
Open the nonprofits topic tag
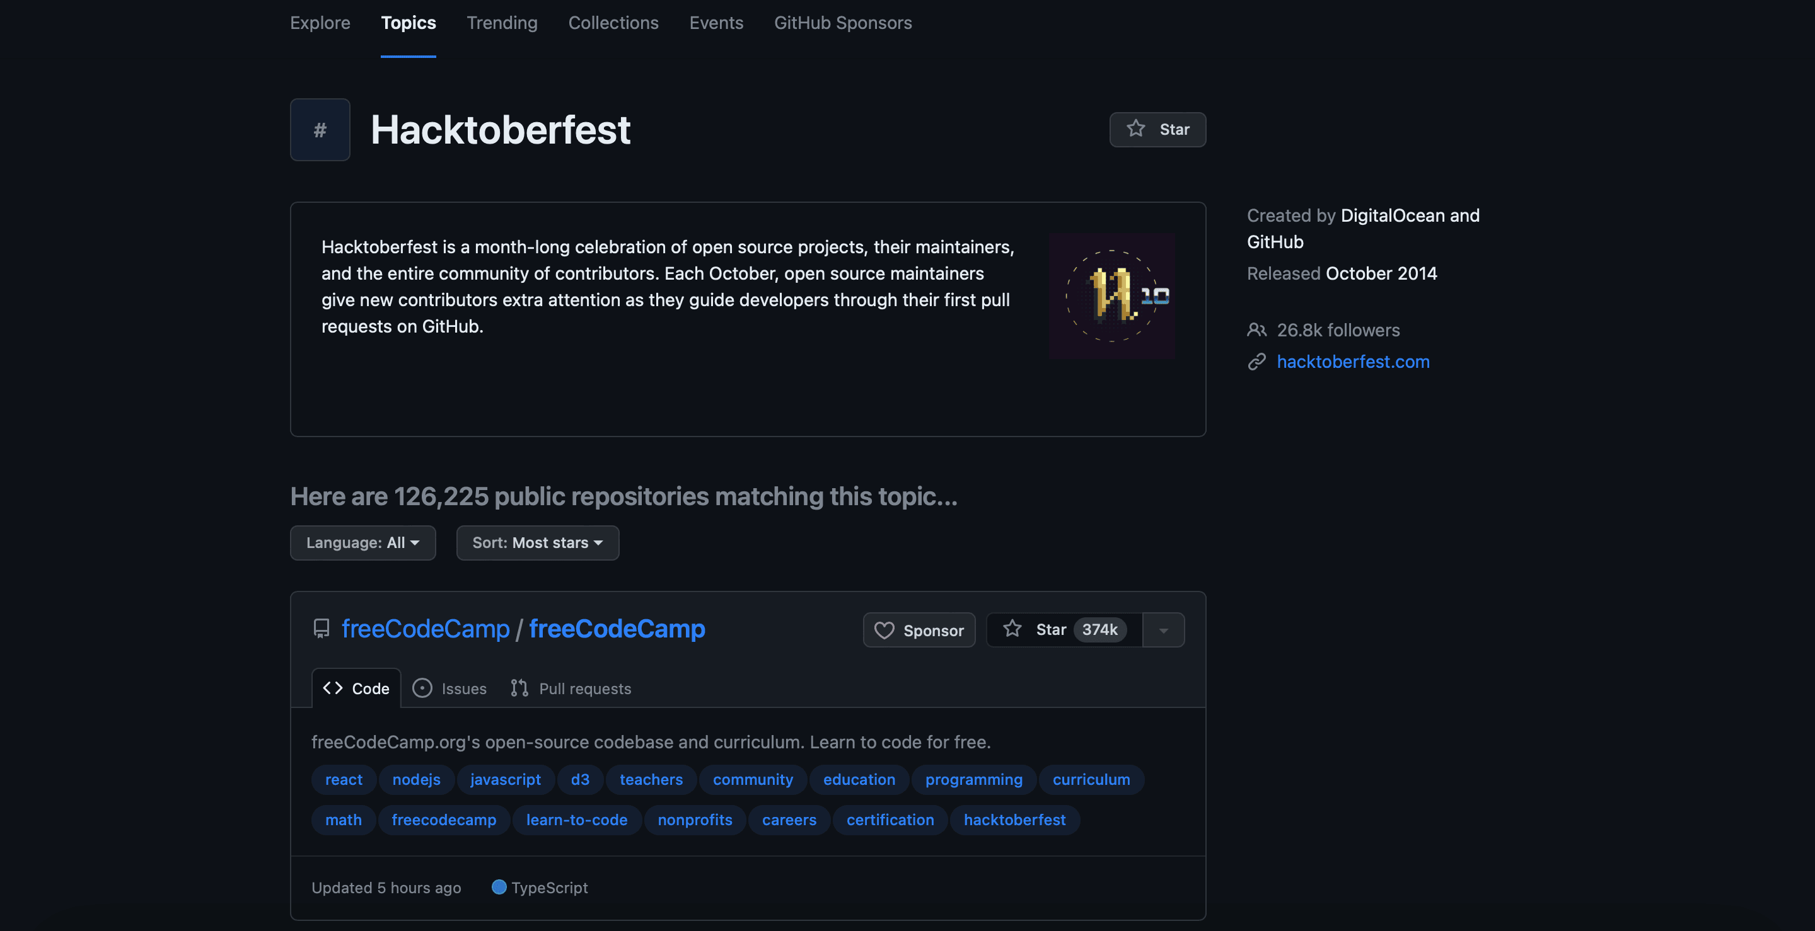click(x=695, y=820)
